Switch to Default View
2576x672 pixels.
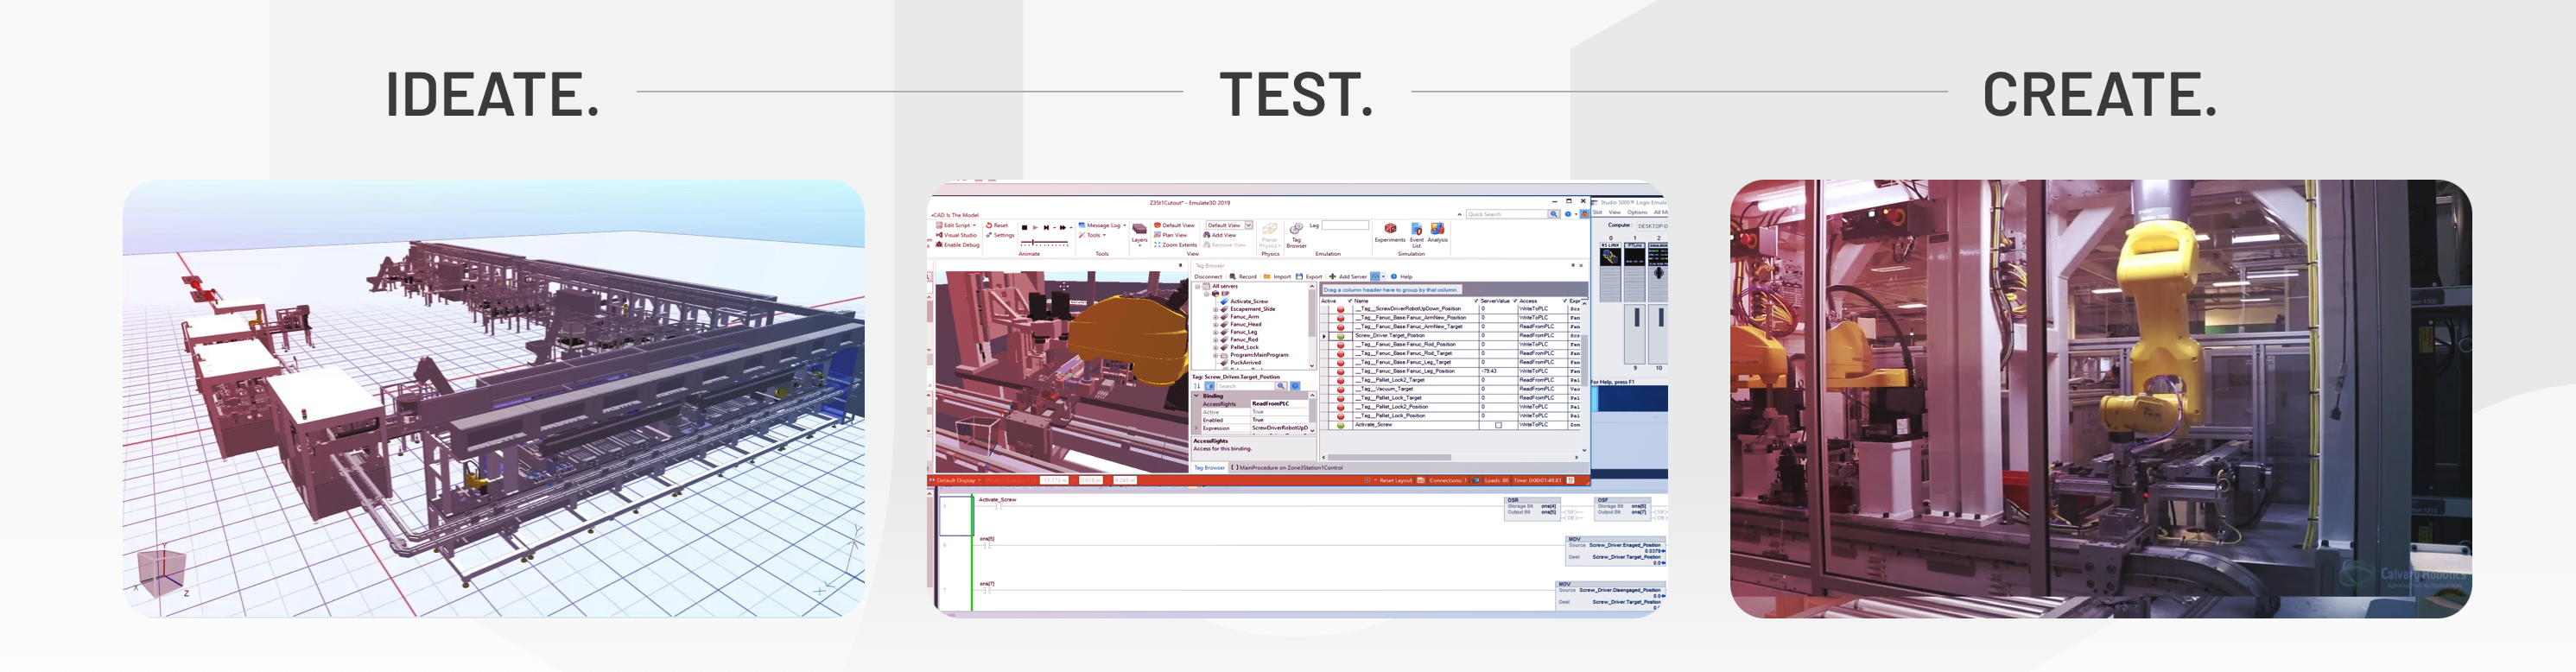[x=1174, y=225]
